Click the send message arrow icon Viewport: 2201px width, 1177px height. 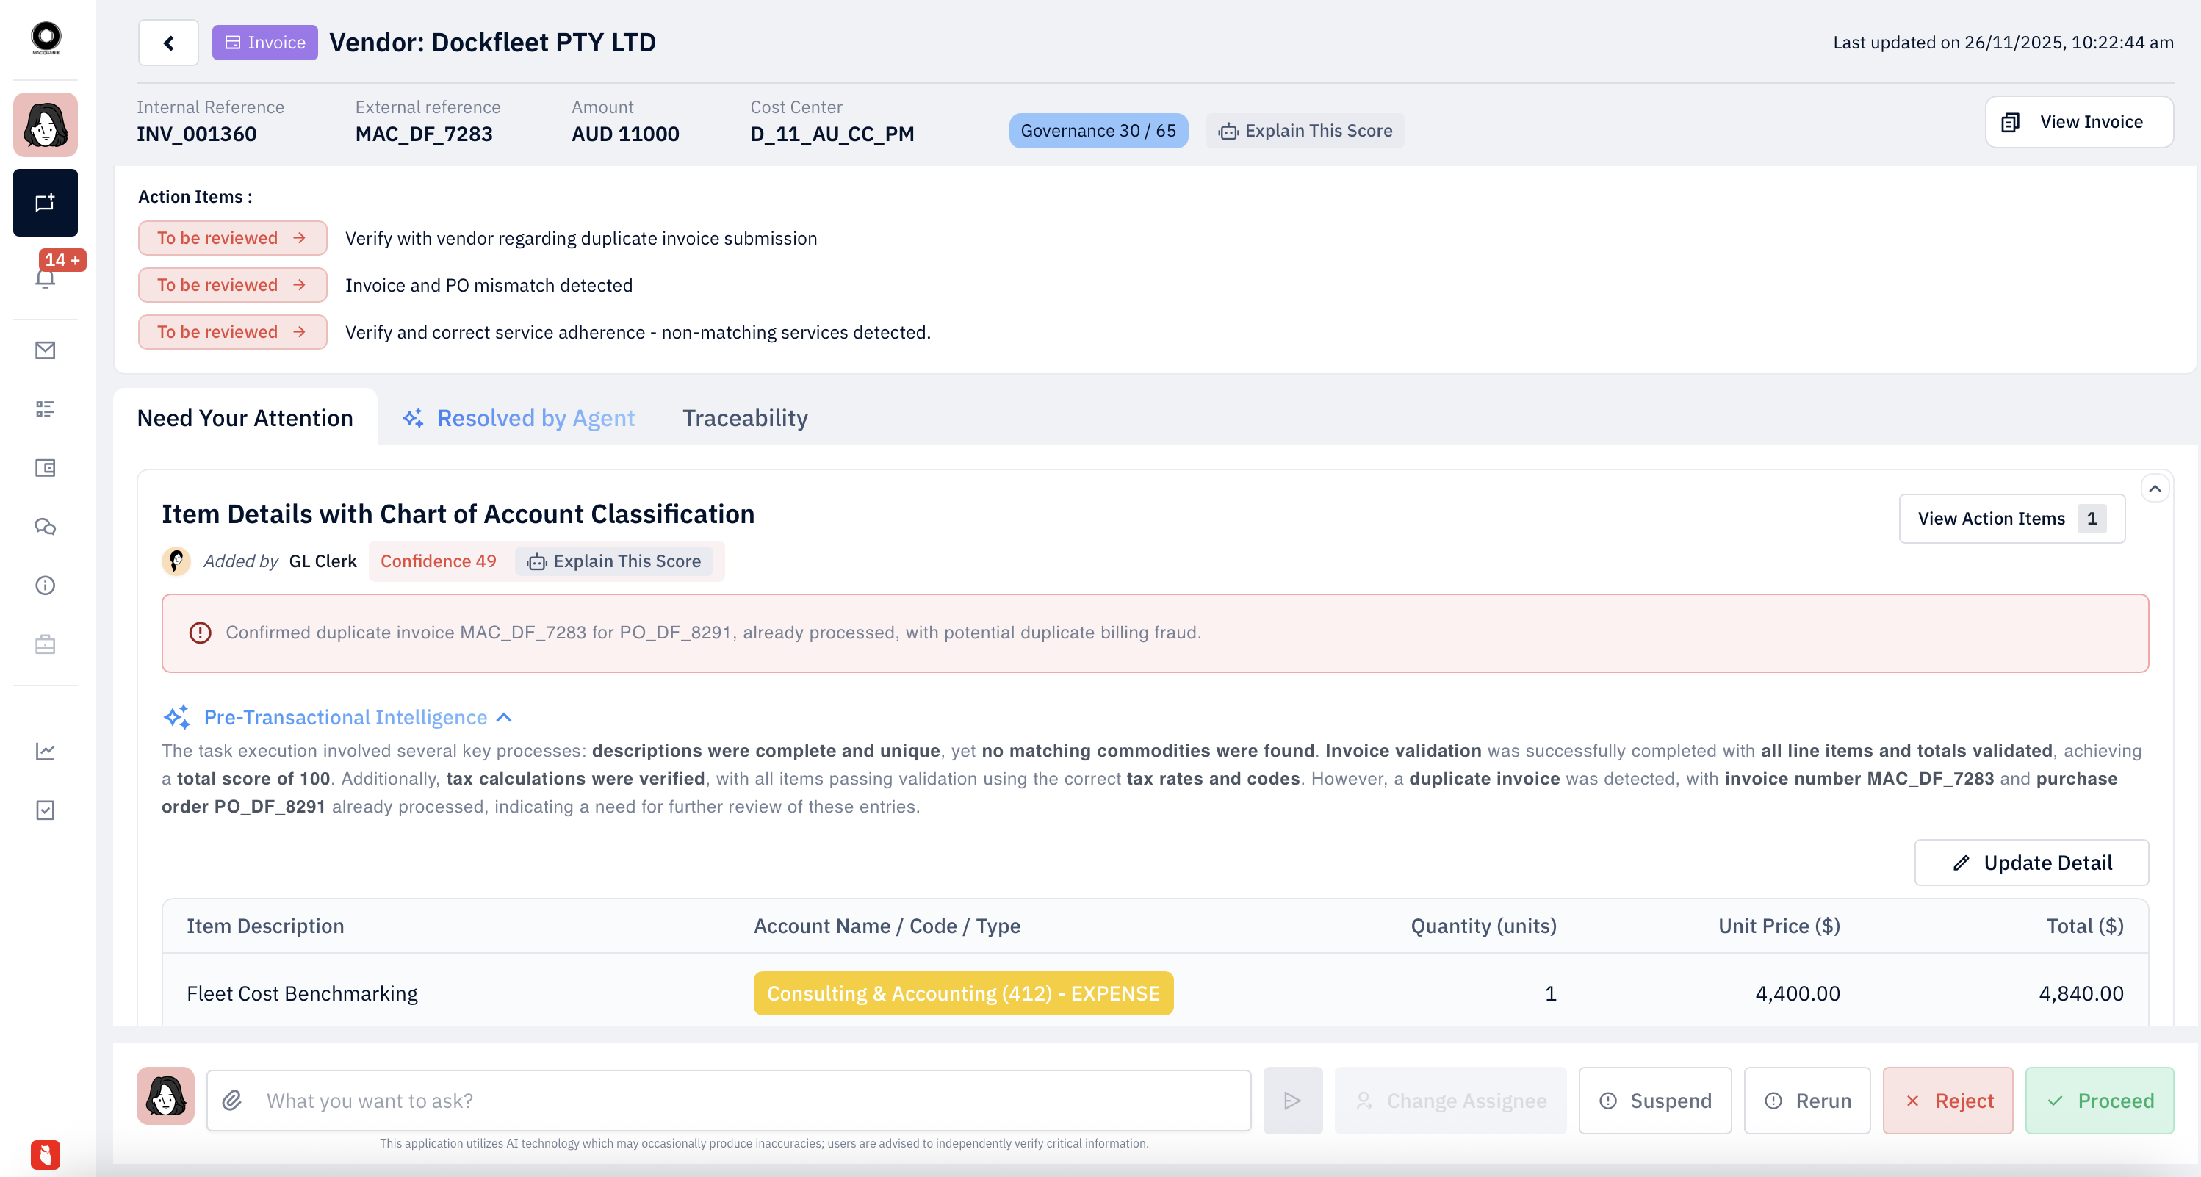pos(1292,1100)
